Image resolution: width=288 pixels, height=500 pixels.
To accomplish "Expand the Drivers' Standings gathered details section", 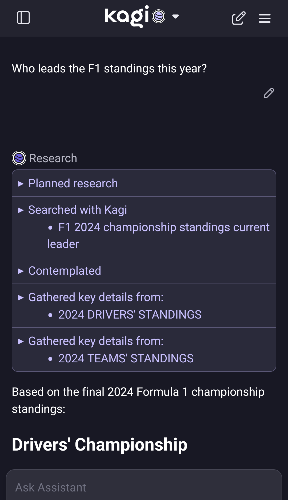I will point(96,297).
